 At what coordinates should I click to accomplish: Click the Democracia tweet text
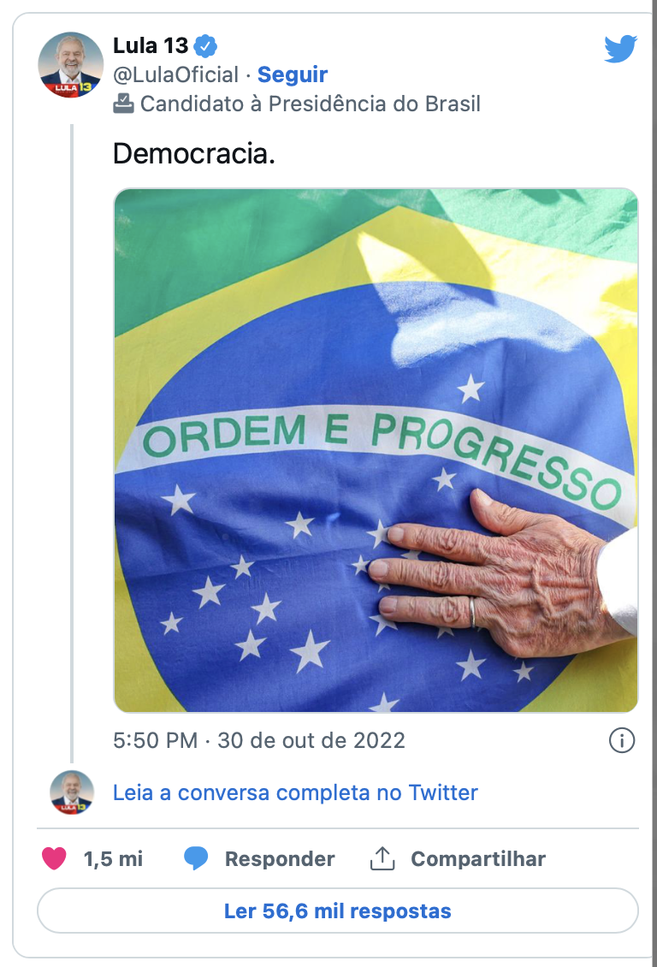(194, 154)
